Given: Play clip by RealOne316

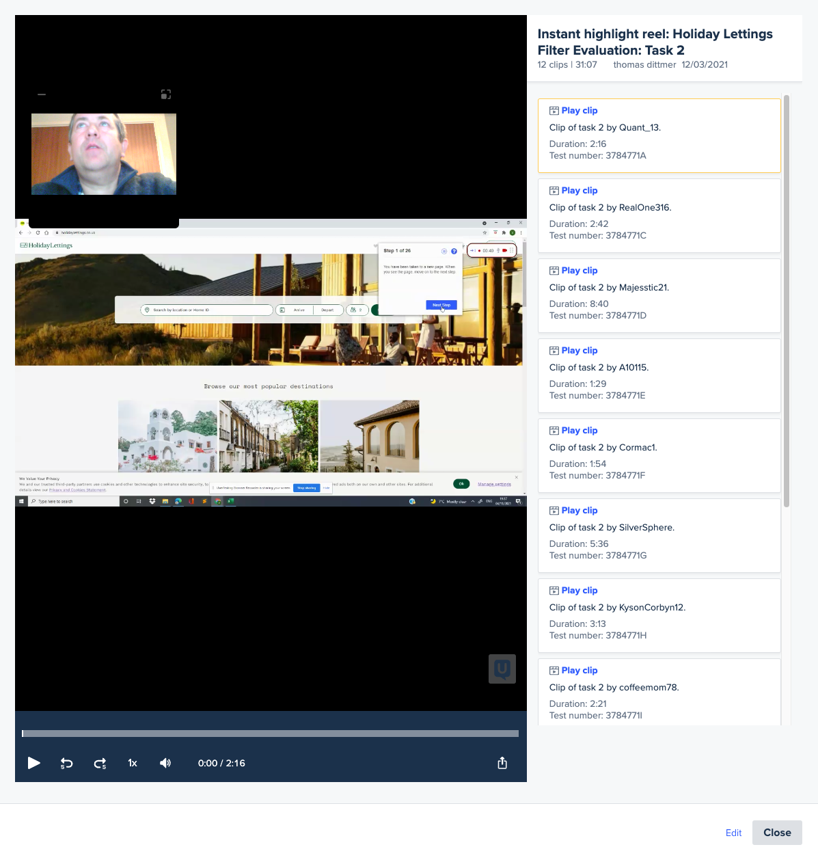Looking at the screenshot, I should 579,191.
